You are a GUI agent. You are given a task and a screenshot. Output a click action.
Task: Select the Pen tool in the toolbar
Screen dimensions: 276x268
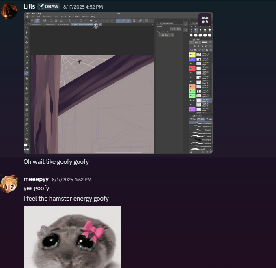point(26,63)
